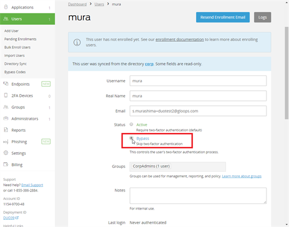Click the Billing icon in sidebar
This screenshot has height=227, width=289.
[x=6, y=164]
